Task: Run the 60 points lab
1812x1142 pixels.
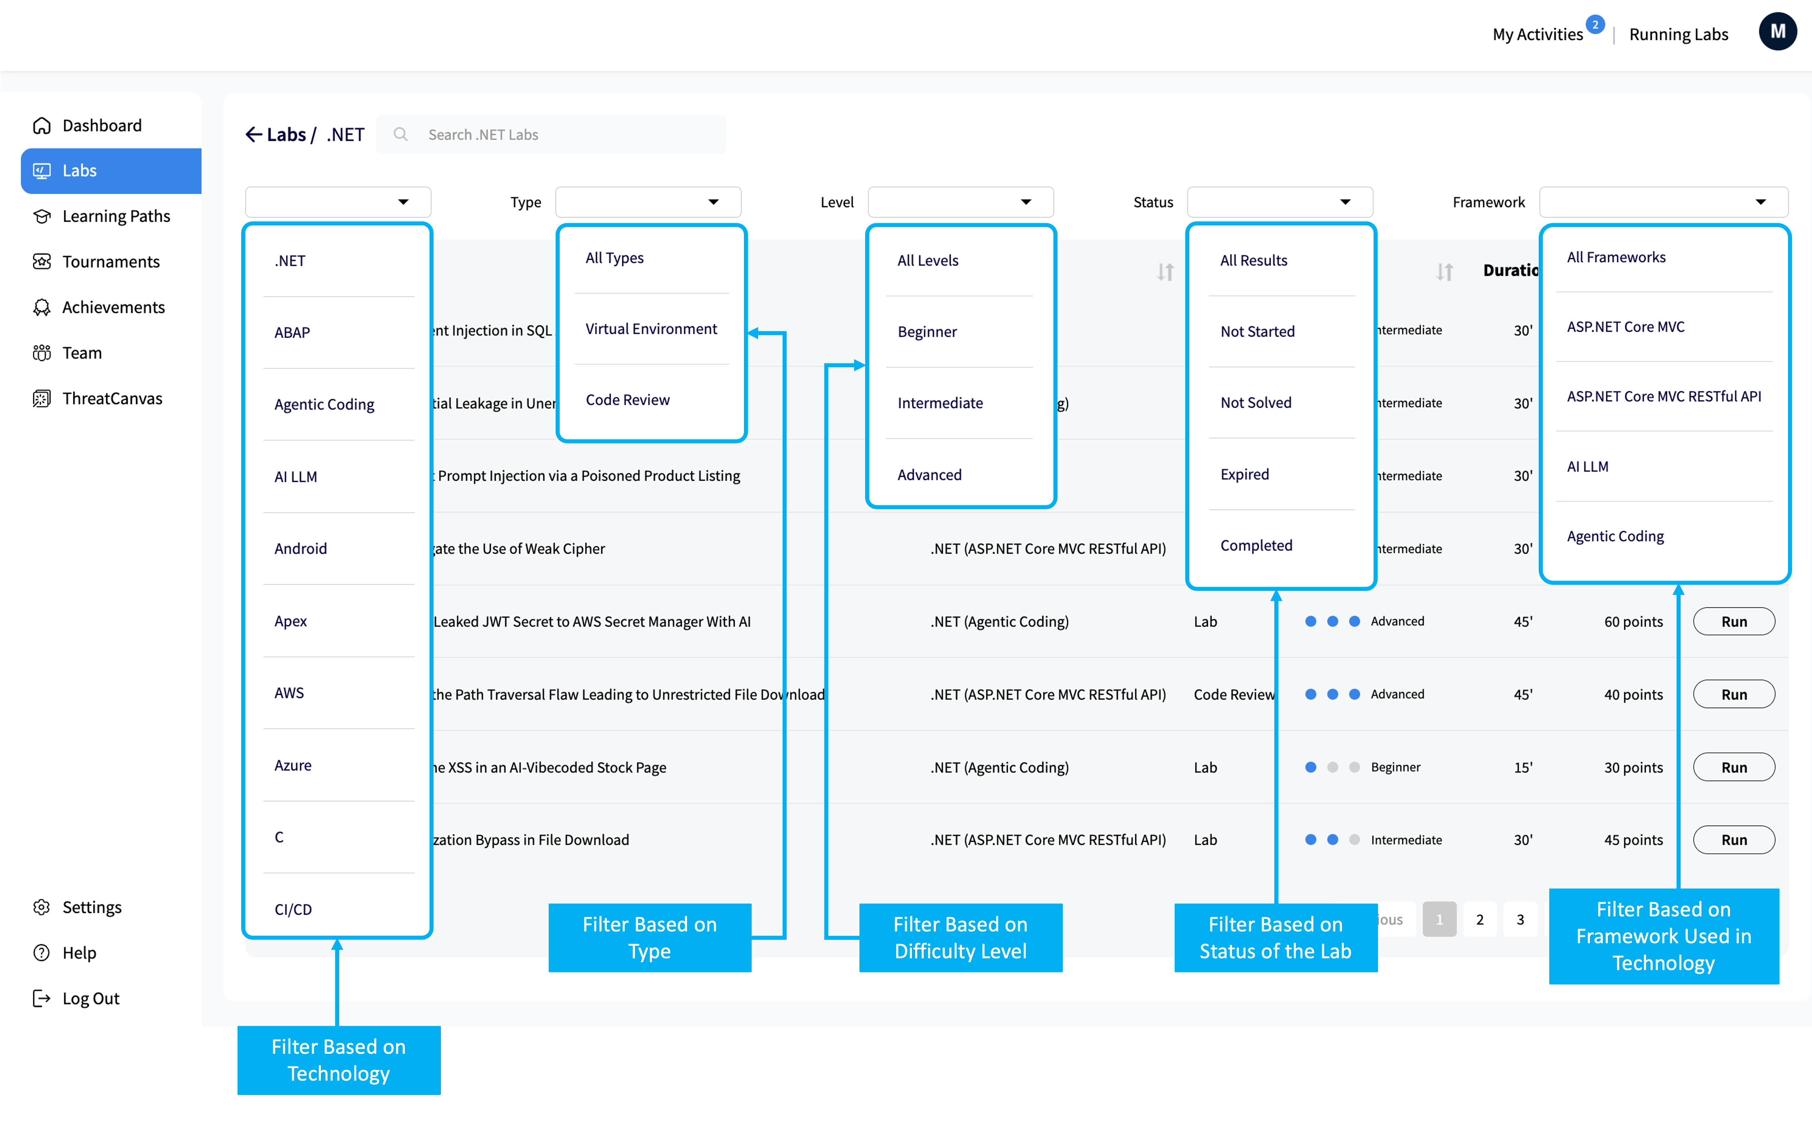Action: [x=1734, y=621]
